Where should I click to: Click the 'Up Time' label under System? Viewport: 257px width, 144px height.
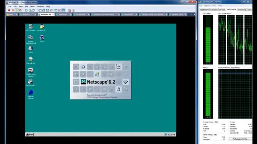point(233,131)
